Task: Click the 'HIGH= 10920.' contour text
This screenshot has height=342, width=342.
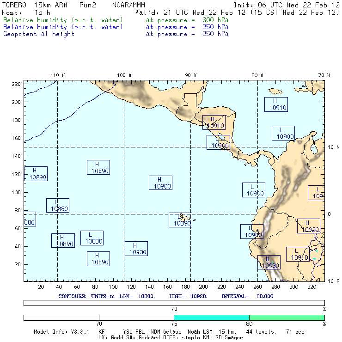Action: click(x=188, y=296)
